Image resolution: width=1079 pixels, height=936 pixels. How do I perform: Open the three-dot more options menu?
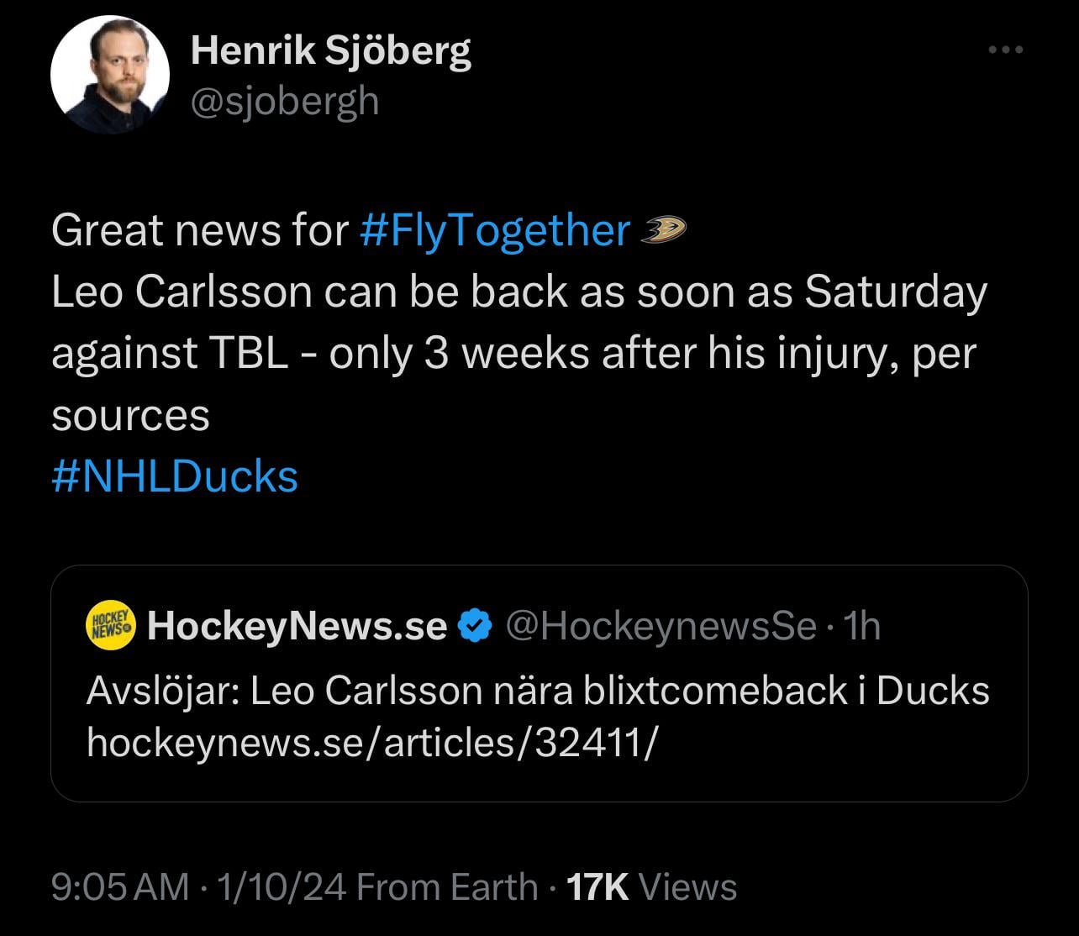click(1005, 51)
